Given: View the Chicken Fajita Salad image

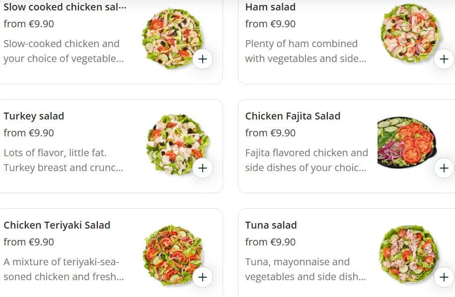Looking at the screenshot, I should (x=406, y=143).
